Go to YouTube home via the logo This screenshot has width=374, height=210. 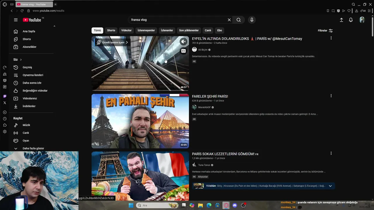32,20
